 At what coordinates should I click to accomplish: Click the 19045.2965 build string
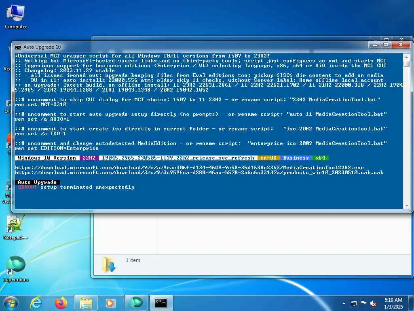[178, 158]
